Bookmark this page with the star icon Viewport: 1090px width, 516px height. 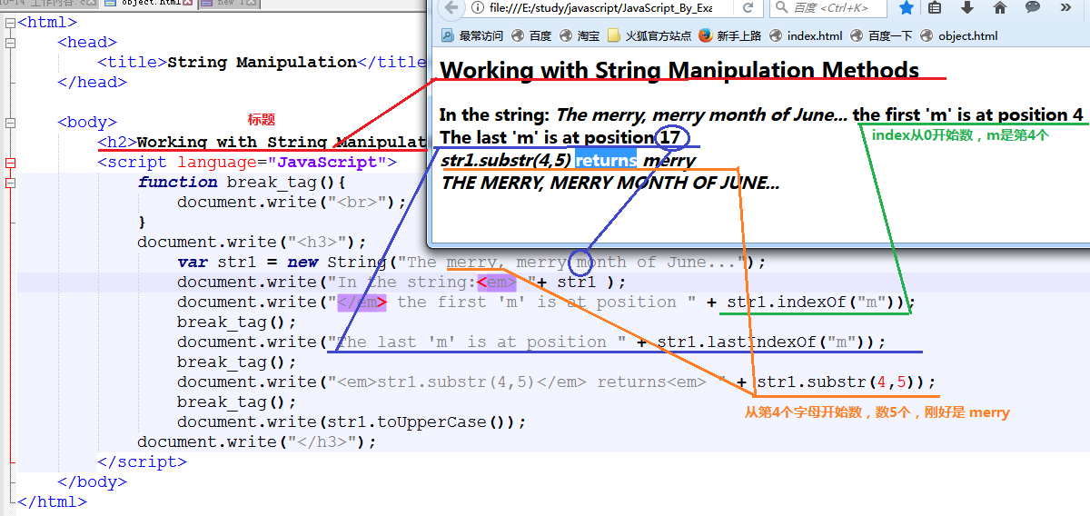[906, 8]
